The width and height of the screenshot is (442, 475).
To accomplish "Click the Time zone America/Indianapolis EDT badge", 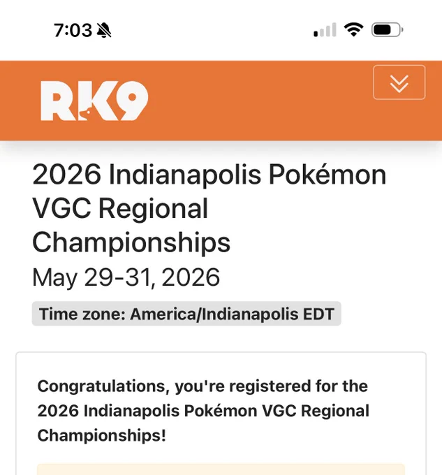I will (186, 314).
